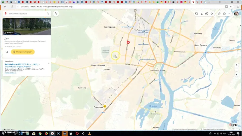Click the search magnifier icon in the search box
The width and height of the screenshot is (242, 136).
click(48, 13)
